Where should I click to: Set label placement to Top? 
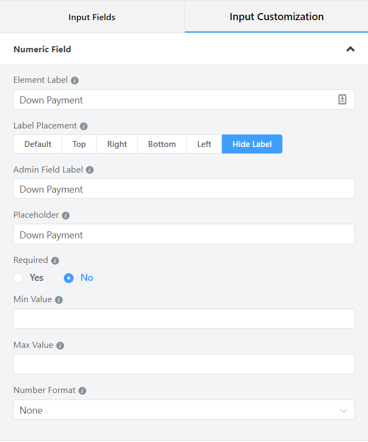[79, 144]
